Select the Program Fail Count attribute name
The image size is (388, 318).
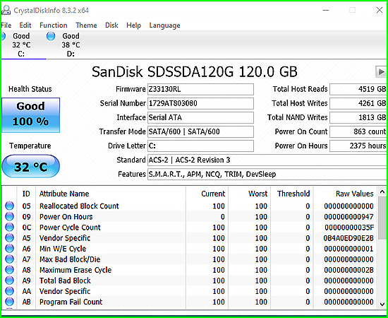pyautogui.click(x=71, y=302)
